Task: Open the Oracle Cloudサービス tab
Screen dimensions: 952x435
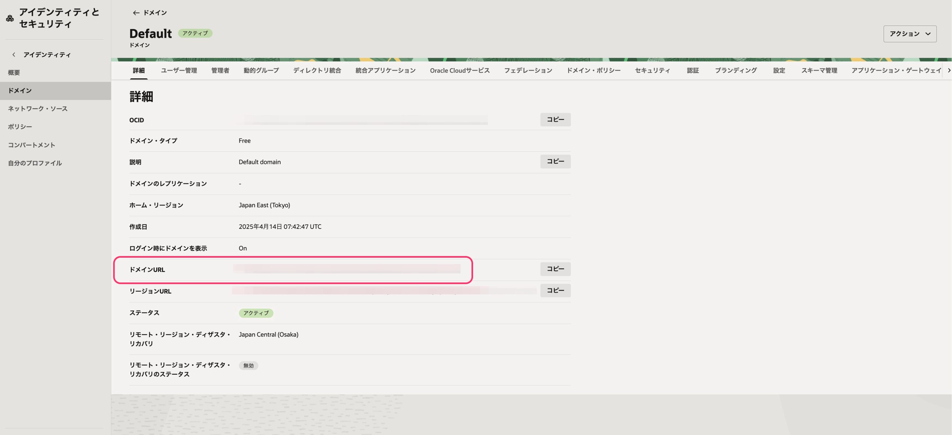Action: 459,70
